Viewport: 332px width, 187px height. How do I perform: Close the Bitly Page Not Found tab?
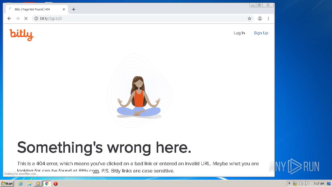64,9
